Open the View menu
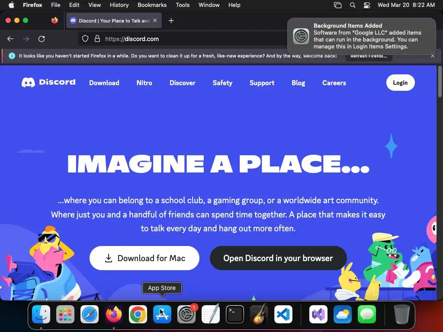The width and height of the screenshot is (443, 332). (x=94, y=5)
